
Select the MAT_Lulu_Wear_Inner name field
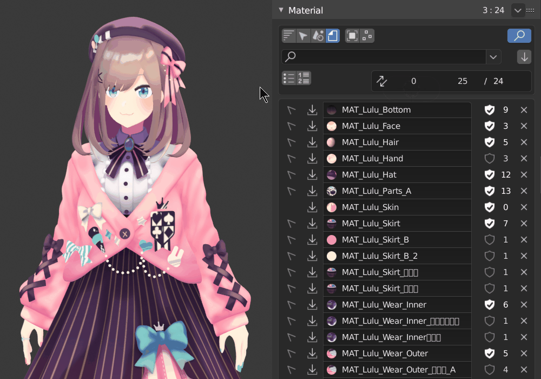pyautogui.click(x=397, y=304)
